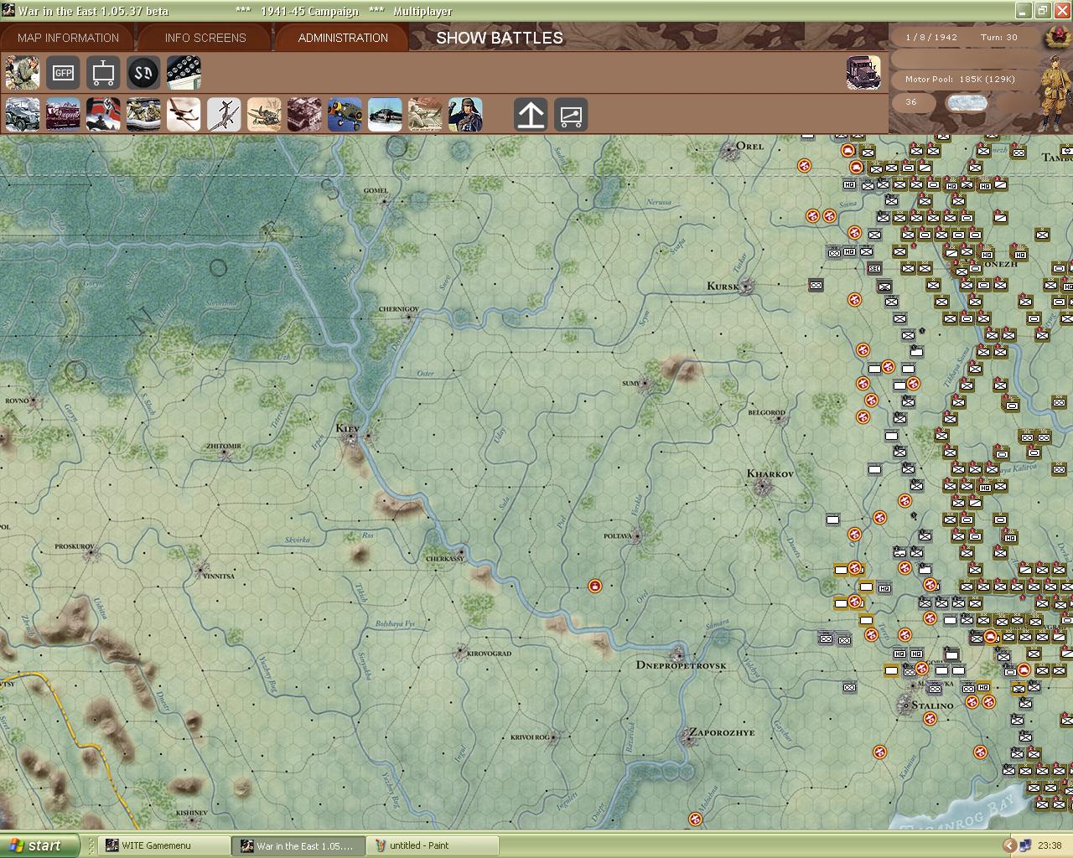Image resolution: width=1073 pixels, height=858 pixels.
Task: Click the Cherkassy city label
Action: [x=444, y=559]
